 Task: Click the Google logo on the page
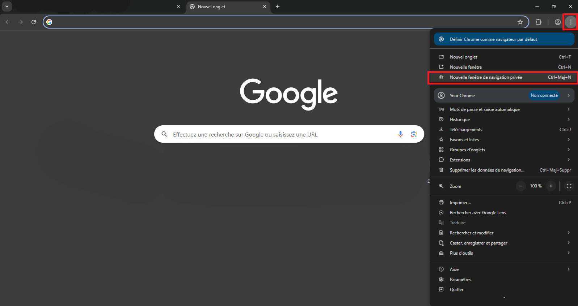point(289,94)
